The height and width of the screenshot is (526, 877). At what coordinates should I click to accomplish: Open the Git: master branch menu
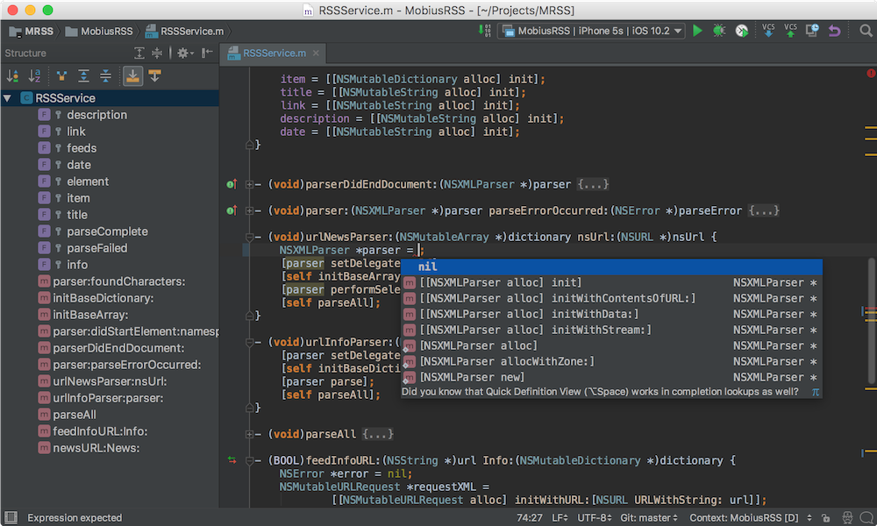[647, 518]
